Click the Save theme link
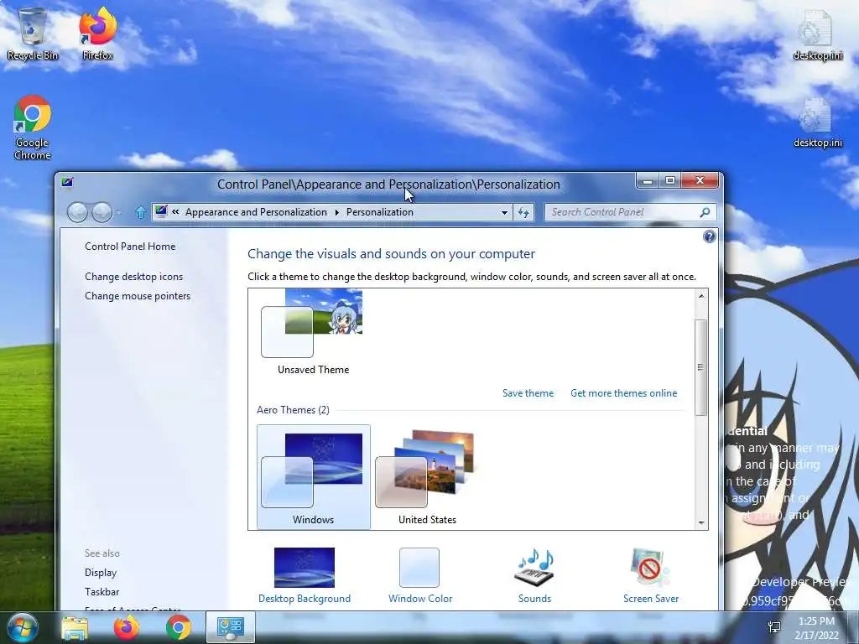Viewport: 859px width, 644px height. (x=528, y=393)
